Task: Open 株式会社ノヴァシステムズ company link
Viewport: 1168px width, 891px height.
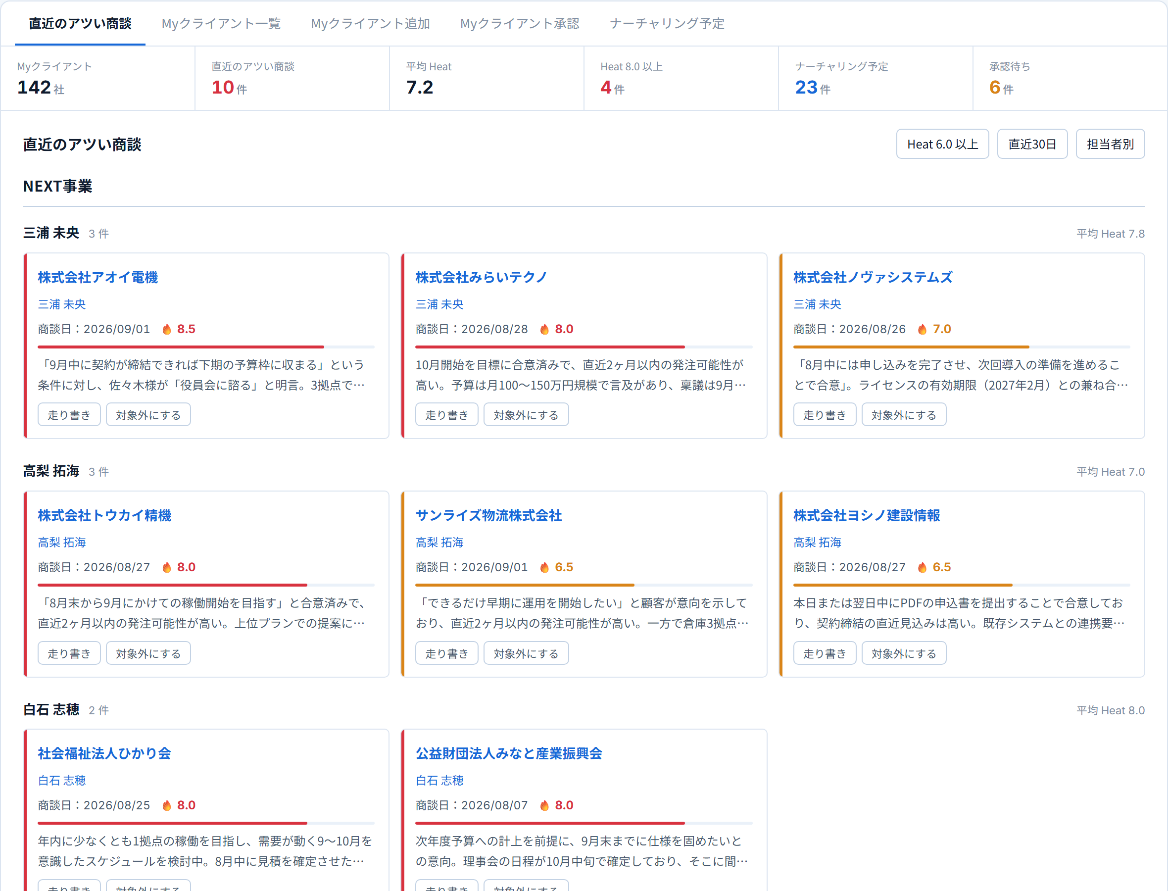Action: pyautogui.click(x=873, y=277)
